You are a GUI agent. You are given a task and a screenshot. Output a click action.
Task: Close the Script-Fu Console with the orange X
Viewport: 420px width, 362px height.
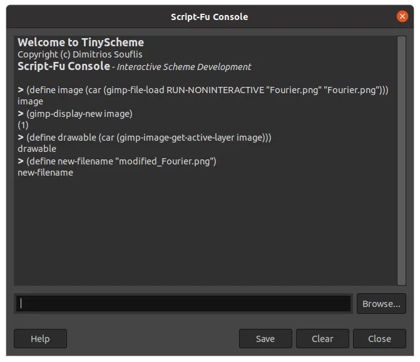[x=402, y=16]
